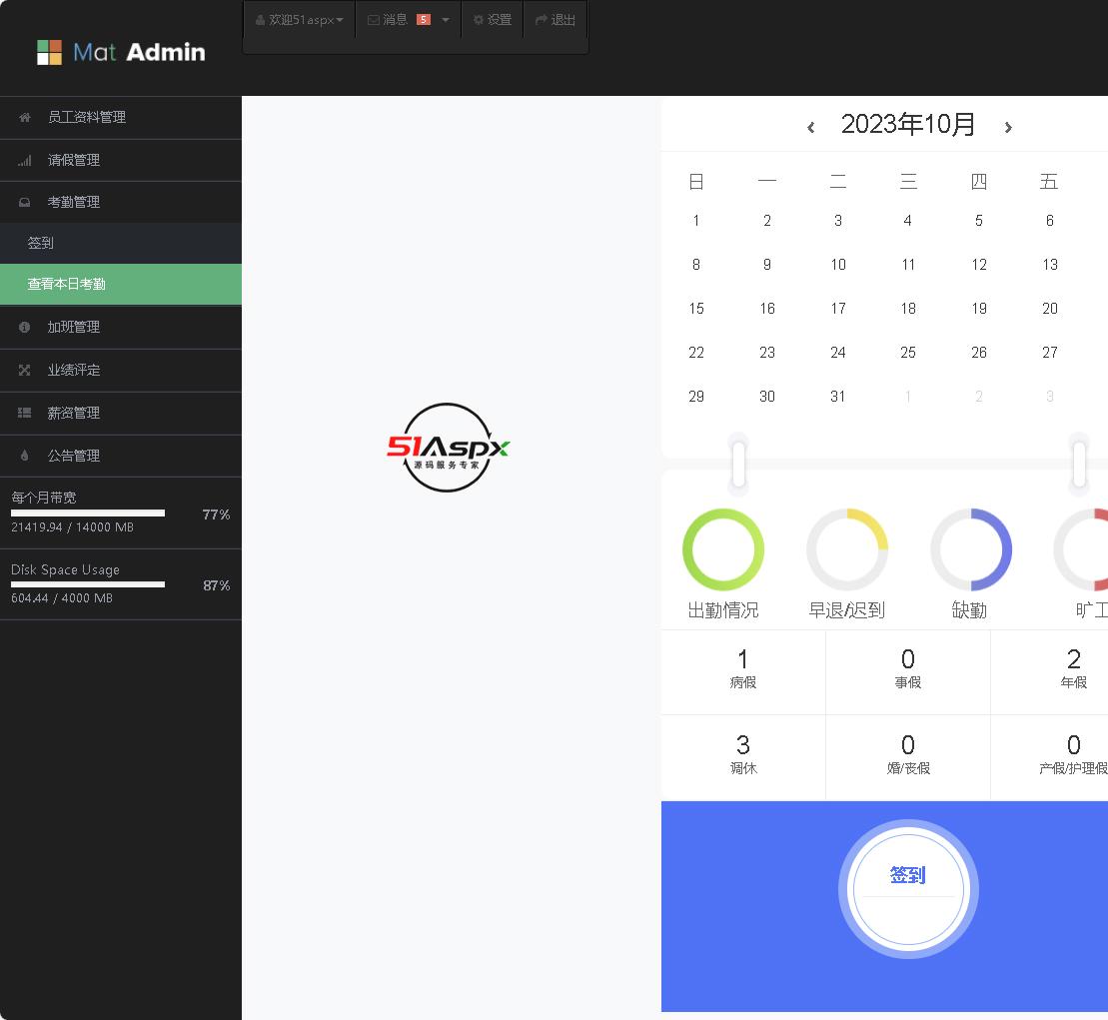Click the inbox icon beside 考勤管理

pos(25,202)
